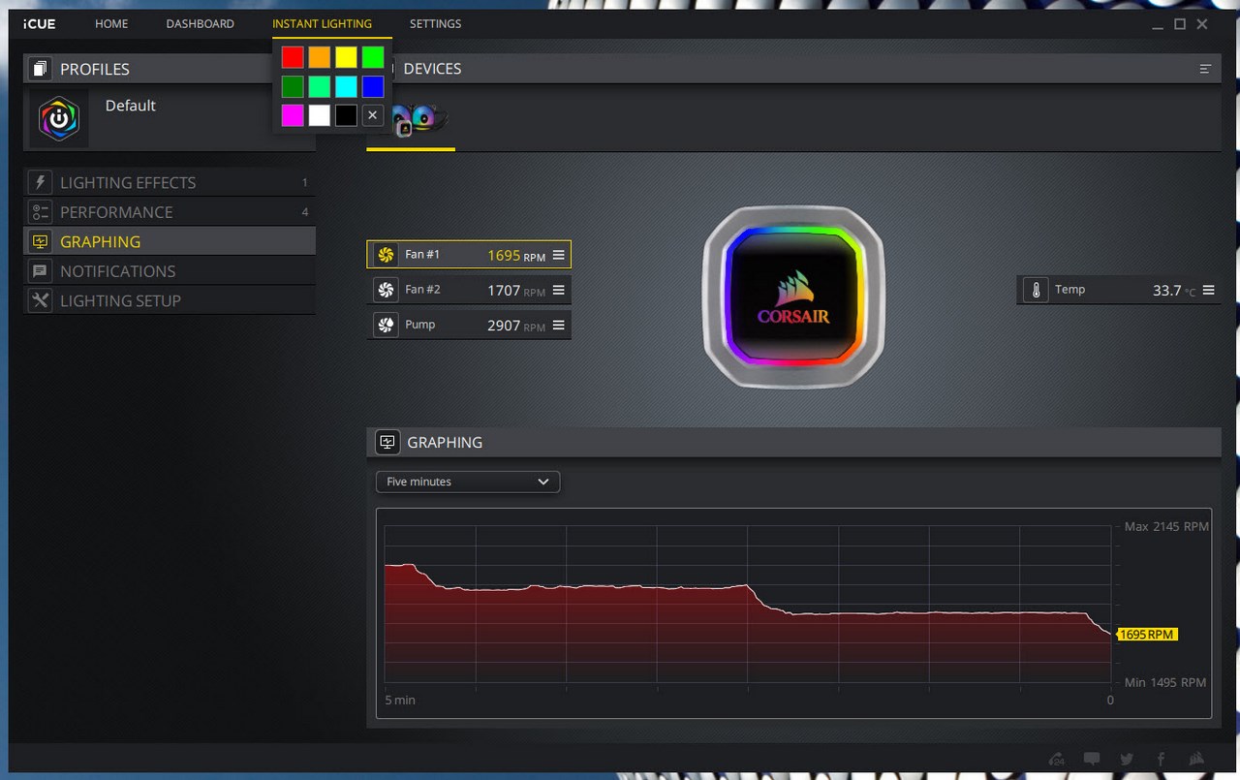The image size is (1240, 780).
Task: Click the Instant Lighting tab
Action: (322, 23)
